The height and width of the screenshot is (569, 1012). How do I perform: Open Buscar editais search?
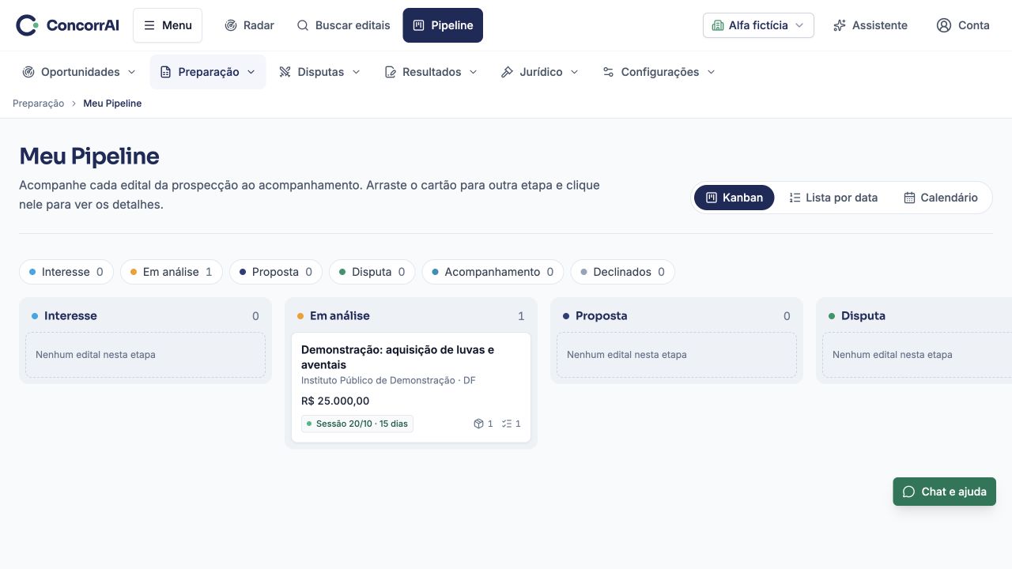(x=343, y=25)
